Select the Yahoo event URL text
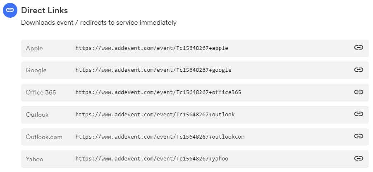373x172 pixels. tap(152, 159)
